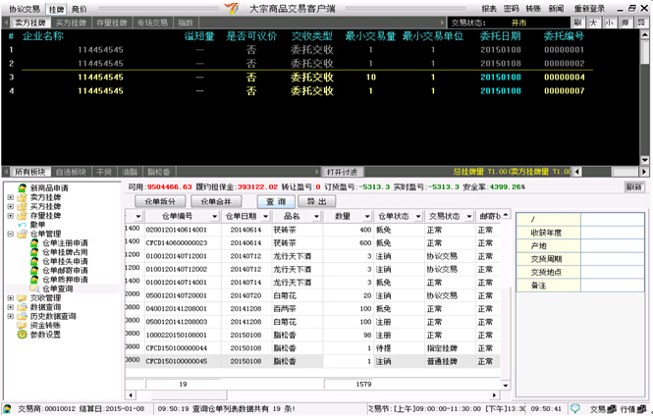Toggle the 原 display button
Viewport: 653px width, 419px height.
pyautogui.click(x=626, y=22)
